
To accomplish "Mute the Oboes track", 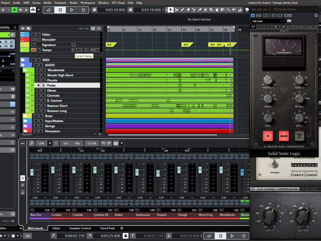I will coord(39,90).
